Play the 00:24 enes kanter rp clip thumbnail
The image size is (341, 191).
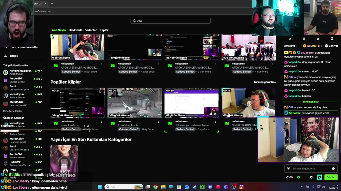tap(78, 103)
